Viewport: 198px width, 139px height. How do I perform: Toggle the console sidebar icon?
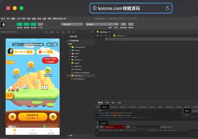coord(97,127)
